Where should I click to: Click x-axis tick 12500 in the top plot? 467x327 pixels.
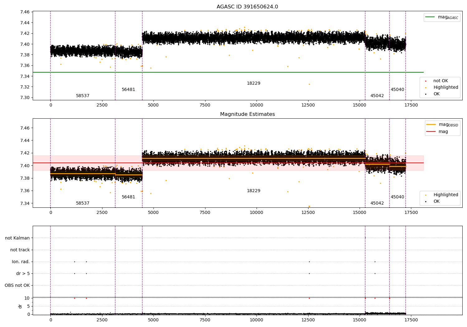[308, 105]
